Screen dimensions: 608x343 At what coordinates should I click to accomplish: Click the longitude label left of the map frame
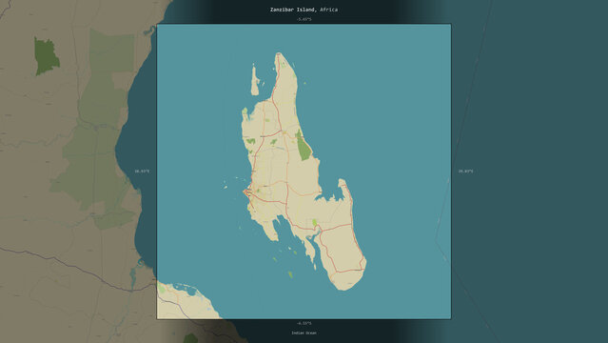click(142, 171)
